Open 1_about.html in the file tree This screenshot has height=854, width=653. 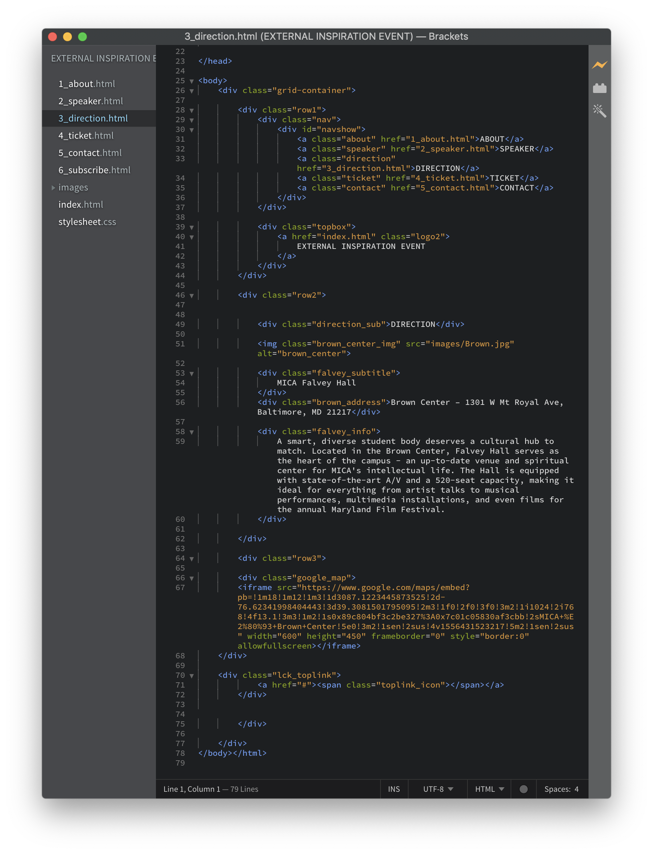pyautogui.click(x=87, y=84)
